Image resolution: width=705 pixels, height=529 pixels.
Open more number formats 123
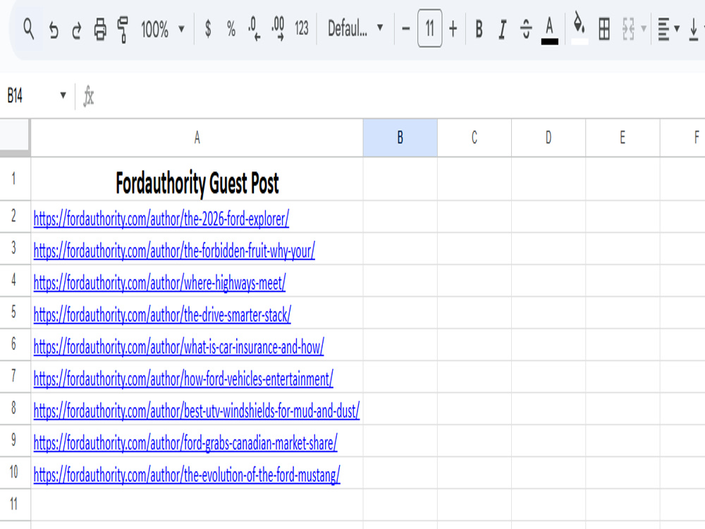tap(301, 29)
